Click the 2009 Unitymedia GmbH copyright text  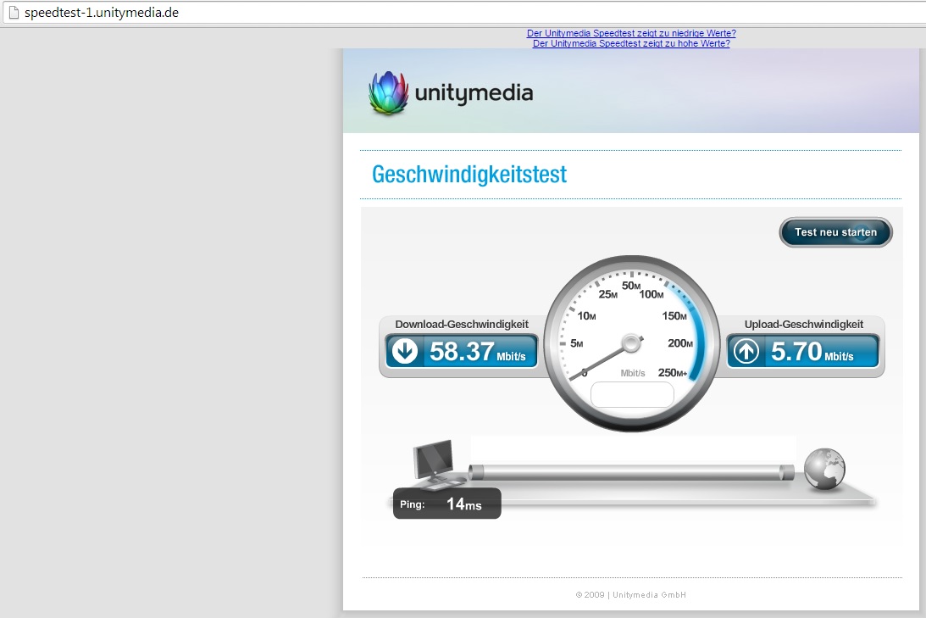[630, 595]
